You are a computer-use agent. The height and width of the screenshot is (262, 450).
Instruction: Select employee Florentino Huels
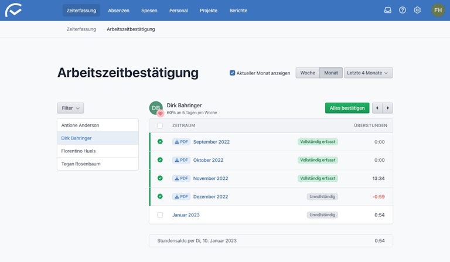[98, 151]
